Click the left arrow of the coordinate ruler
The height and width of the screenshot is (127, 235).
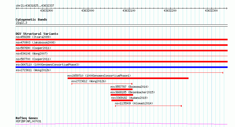17,8
